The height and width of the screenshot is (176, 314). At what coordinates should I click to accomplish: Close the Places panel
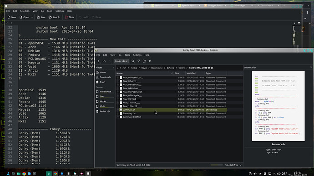(x=113, y=68)
